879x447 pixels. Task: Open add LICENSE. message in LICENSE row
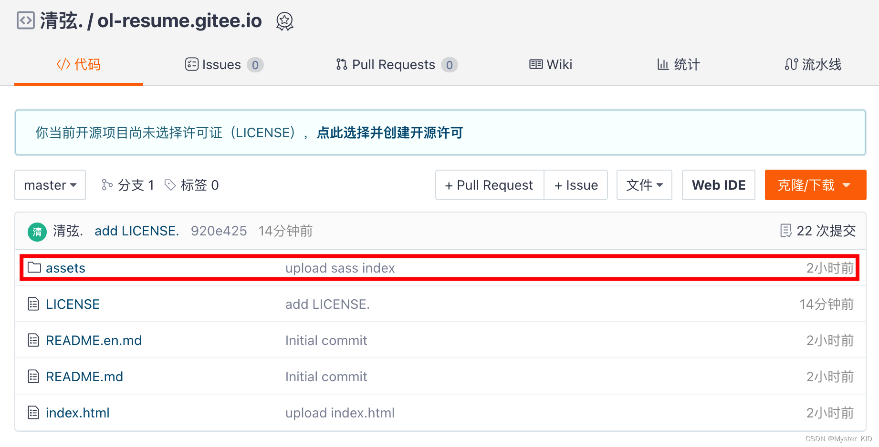coord(328,304)
